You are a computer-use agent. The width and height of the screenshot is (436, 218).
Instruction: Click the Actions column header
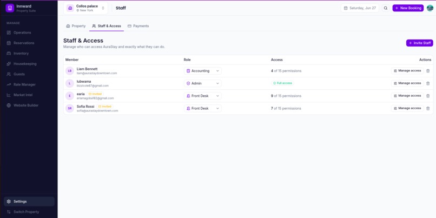[x=425, y=60]
